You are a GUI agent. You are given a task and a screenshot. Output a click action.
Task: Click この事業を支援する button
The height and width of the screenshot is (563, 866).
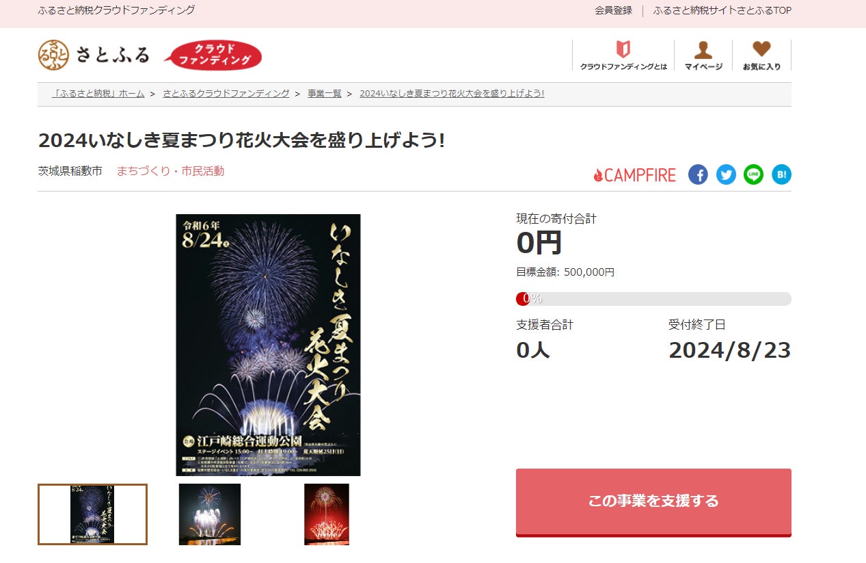point(653,501)
